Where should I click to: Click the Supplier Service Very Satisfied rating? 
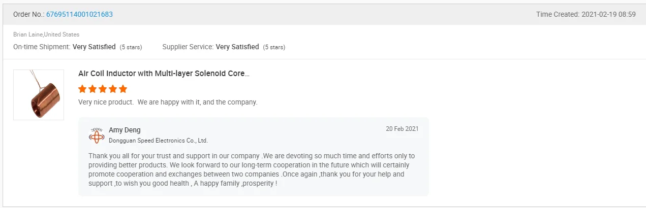click(x=237, y=47)
